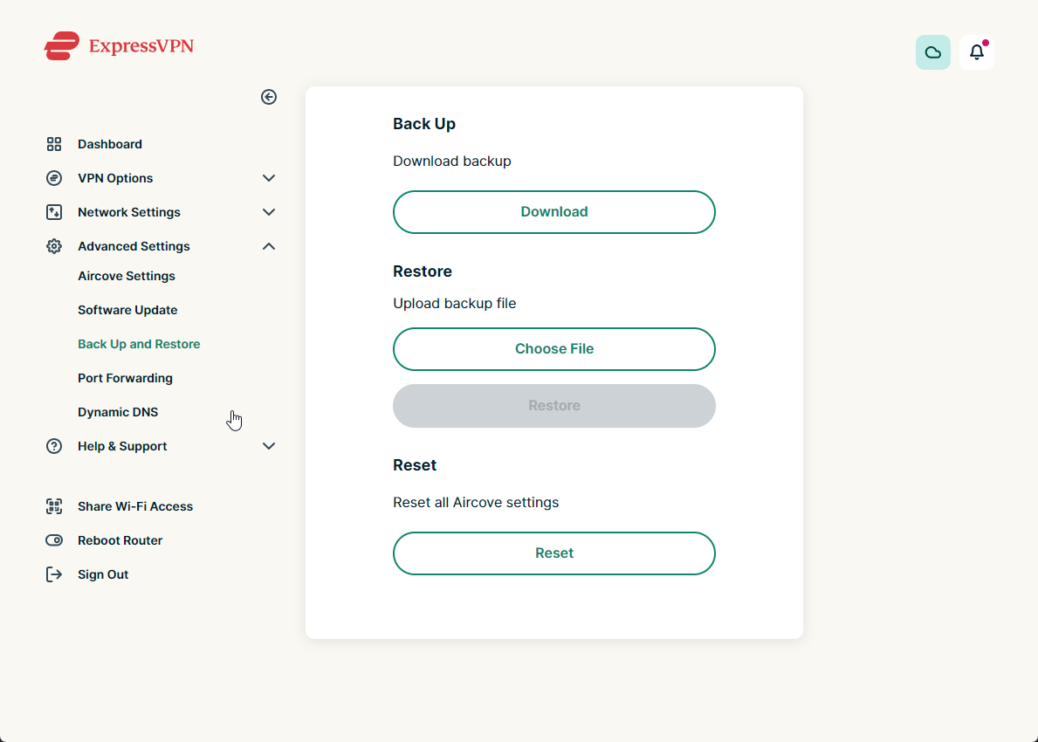Open Software Update in the sidebar
The width and height of the screenshot is (1038, 742).
pyautogui.click(x=127, y=310)
